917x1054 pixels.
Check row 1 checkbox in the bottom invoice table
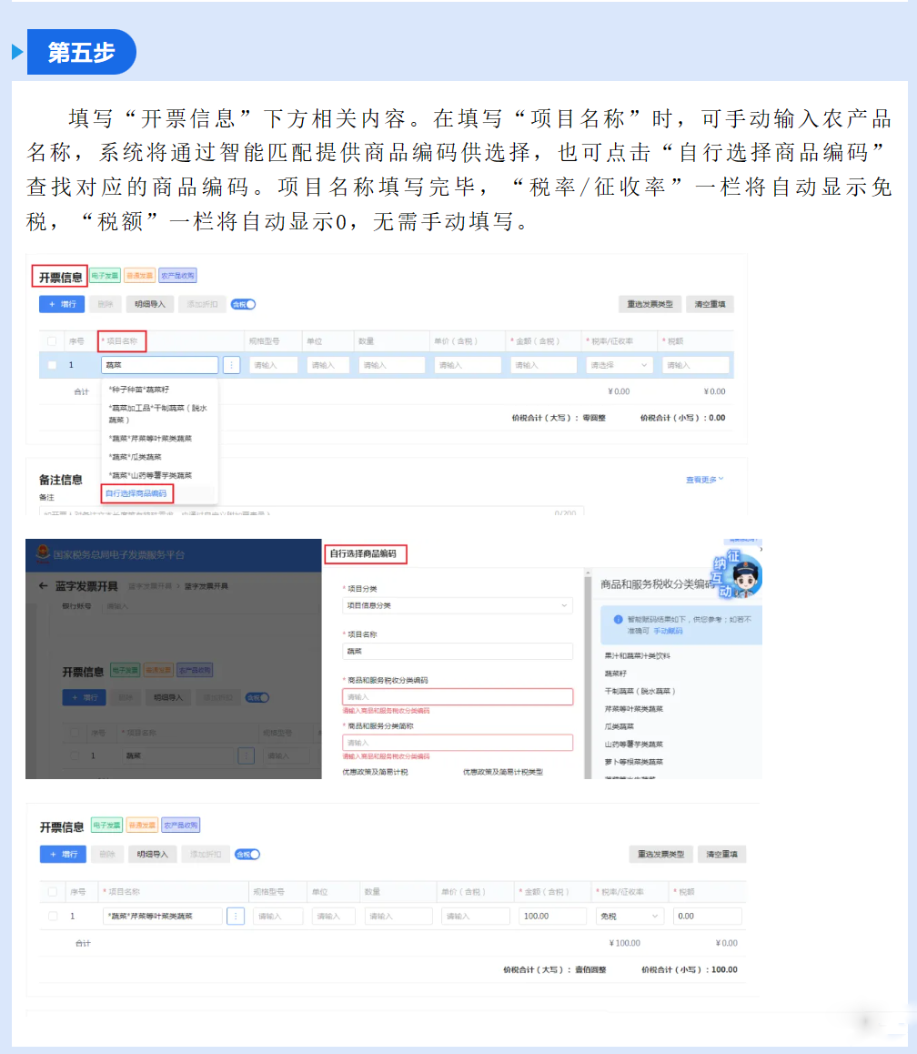(53, 917)
